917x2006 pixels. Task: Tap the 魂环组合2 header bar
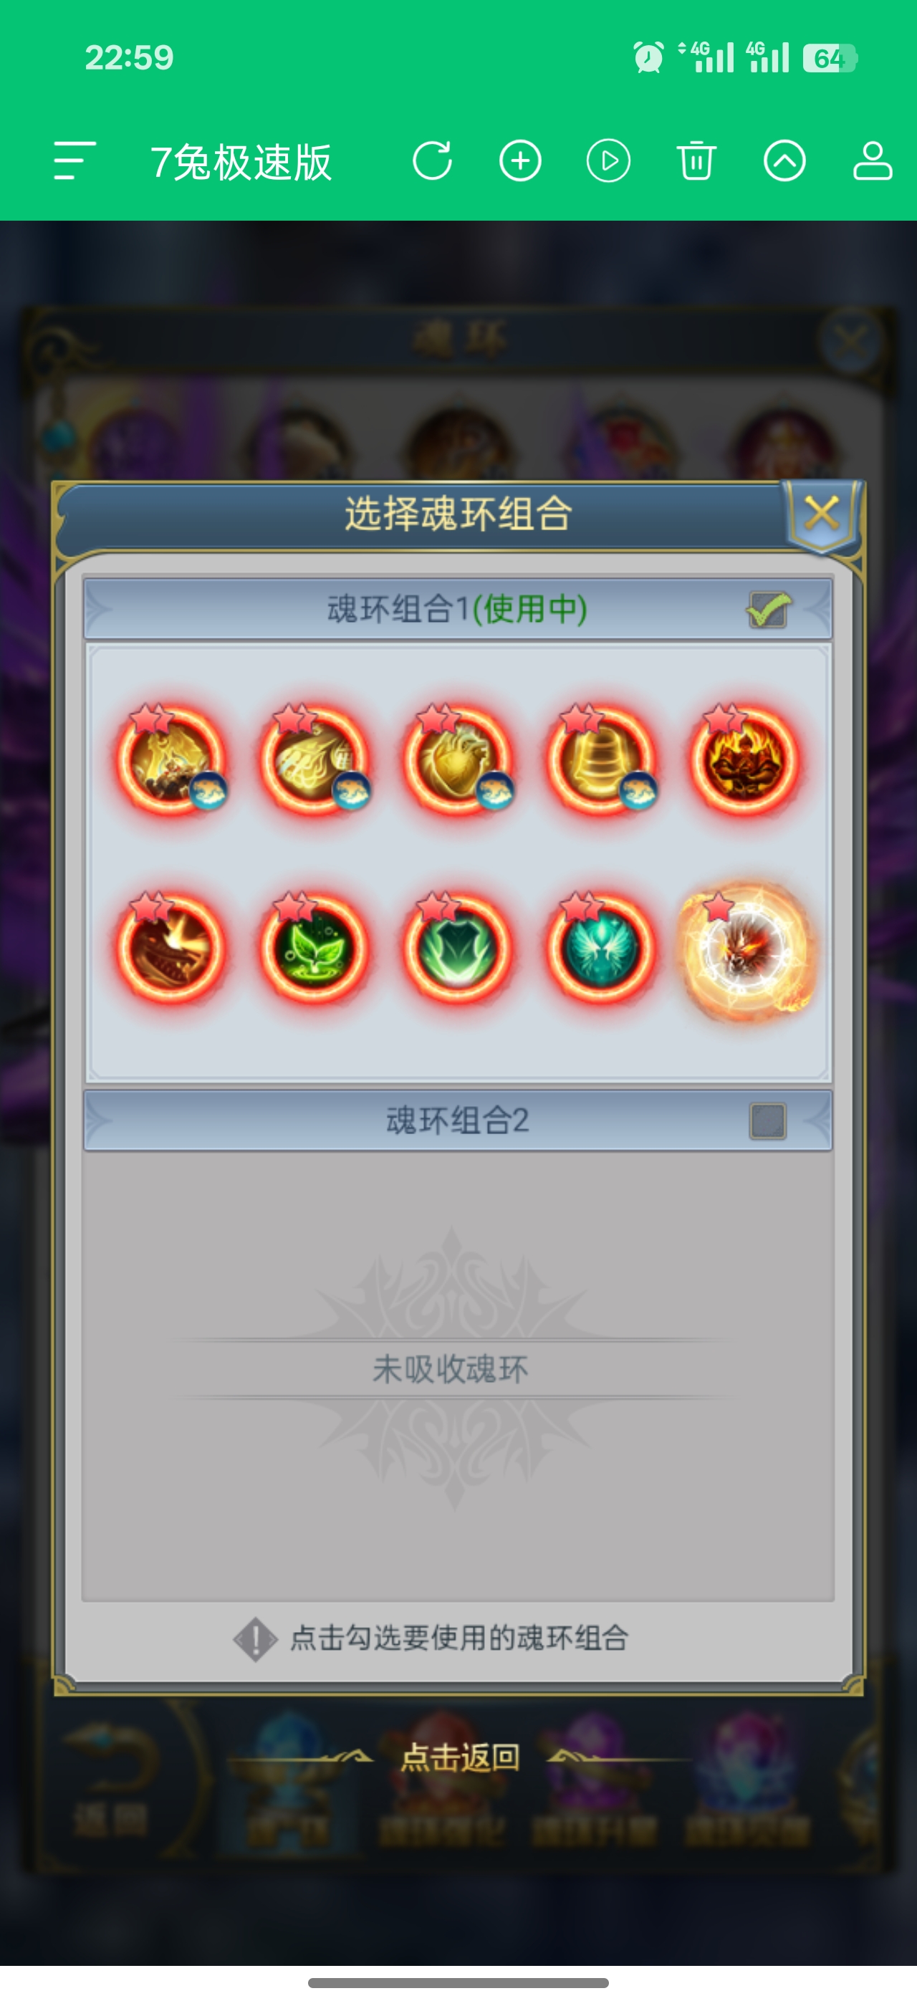pyautogui.click(x=458, y=1121)
